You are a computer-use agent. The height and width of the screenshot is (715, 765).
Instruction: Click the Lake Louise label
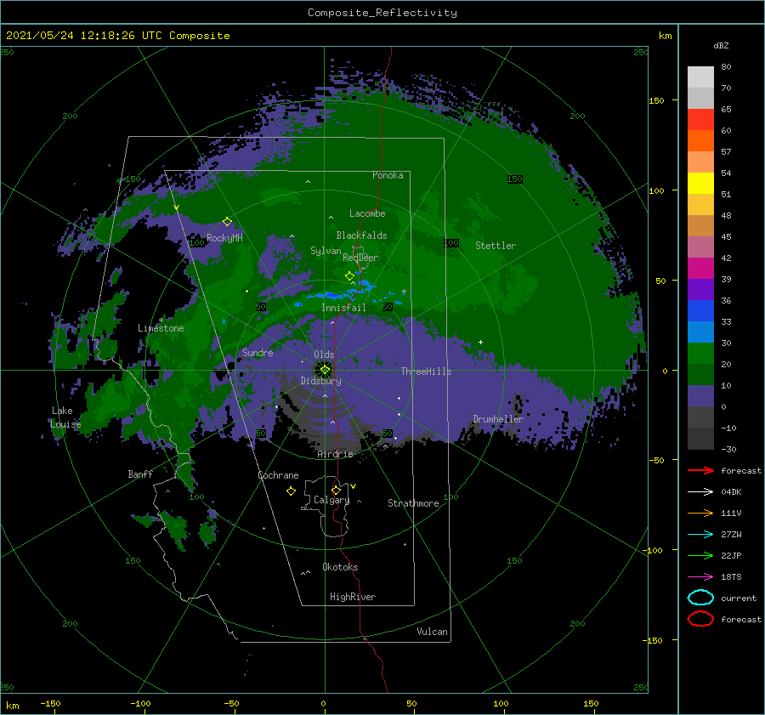pyautogui.click(x=65, y=417)
